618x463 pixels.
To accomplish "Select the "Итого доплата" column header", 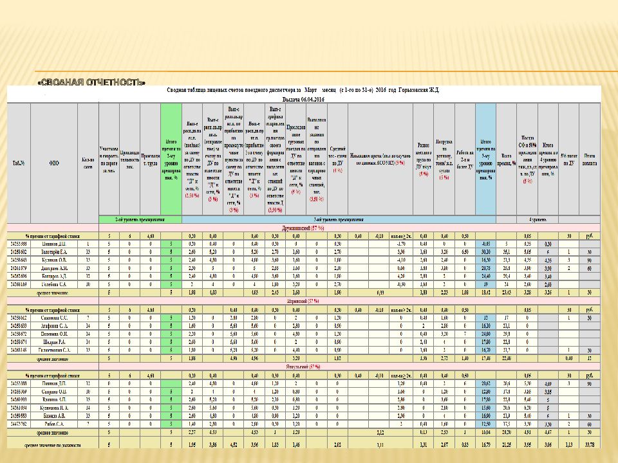I will [590, 159].
